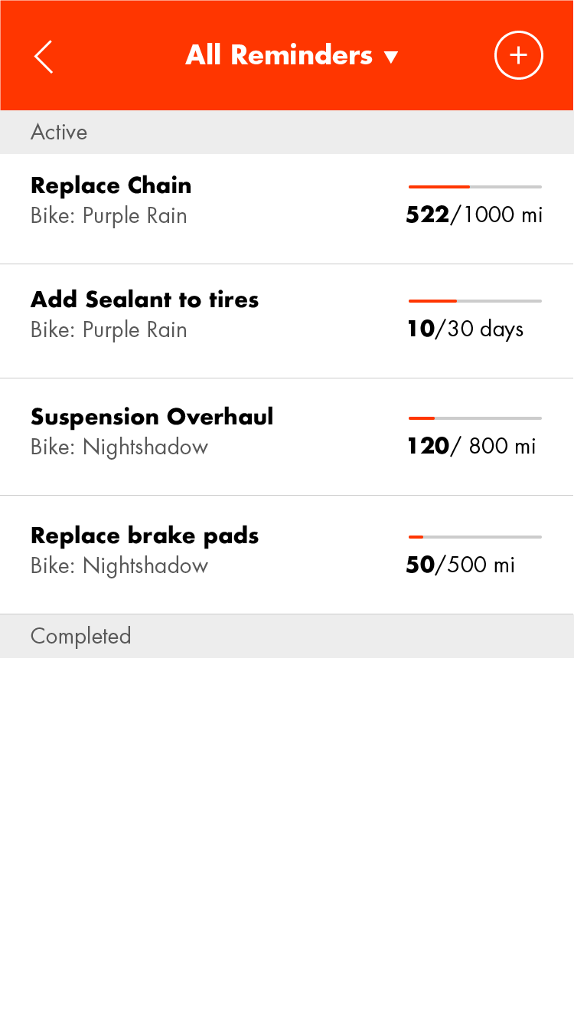Tap Bike: Purple Rain under Replace Chain
The height and width of the screenshot is (1022, 574).
(109, 216)
